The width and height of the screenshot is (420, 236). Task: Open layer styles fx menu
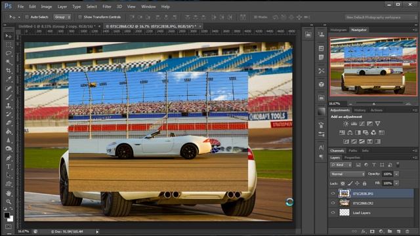pos(364,231)
